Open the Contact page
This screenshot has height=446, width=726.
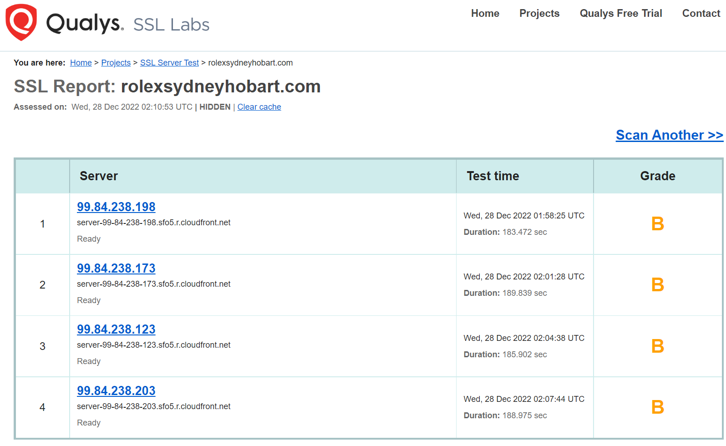pyautogui.click(x=701, y=14)
